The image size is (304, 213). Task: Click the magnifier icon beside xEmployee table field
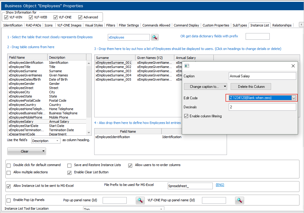[x=155, y=37]
